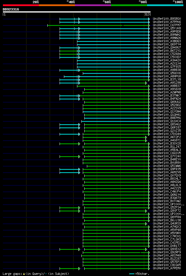
Task: Select the UniRef100_A9RB38 label
Action: pyautogui.click(x=167, y=70)
